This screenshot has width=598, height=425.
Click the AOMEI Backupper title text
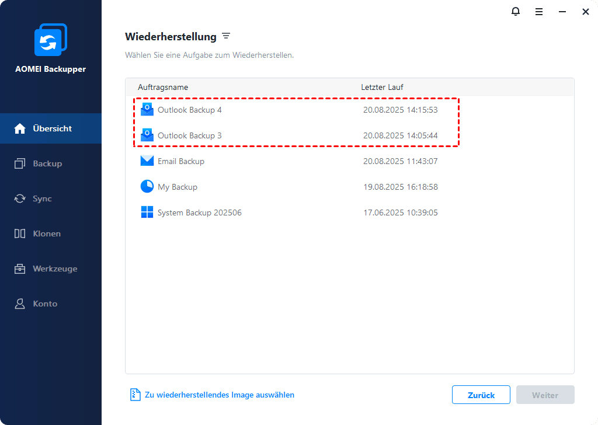pyautogui.click(x=50, y=69)
